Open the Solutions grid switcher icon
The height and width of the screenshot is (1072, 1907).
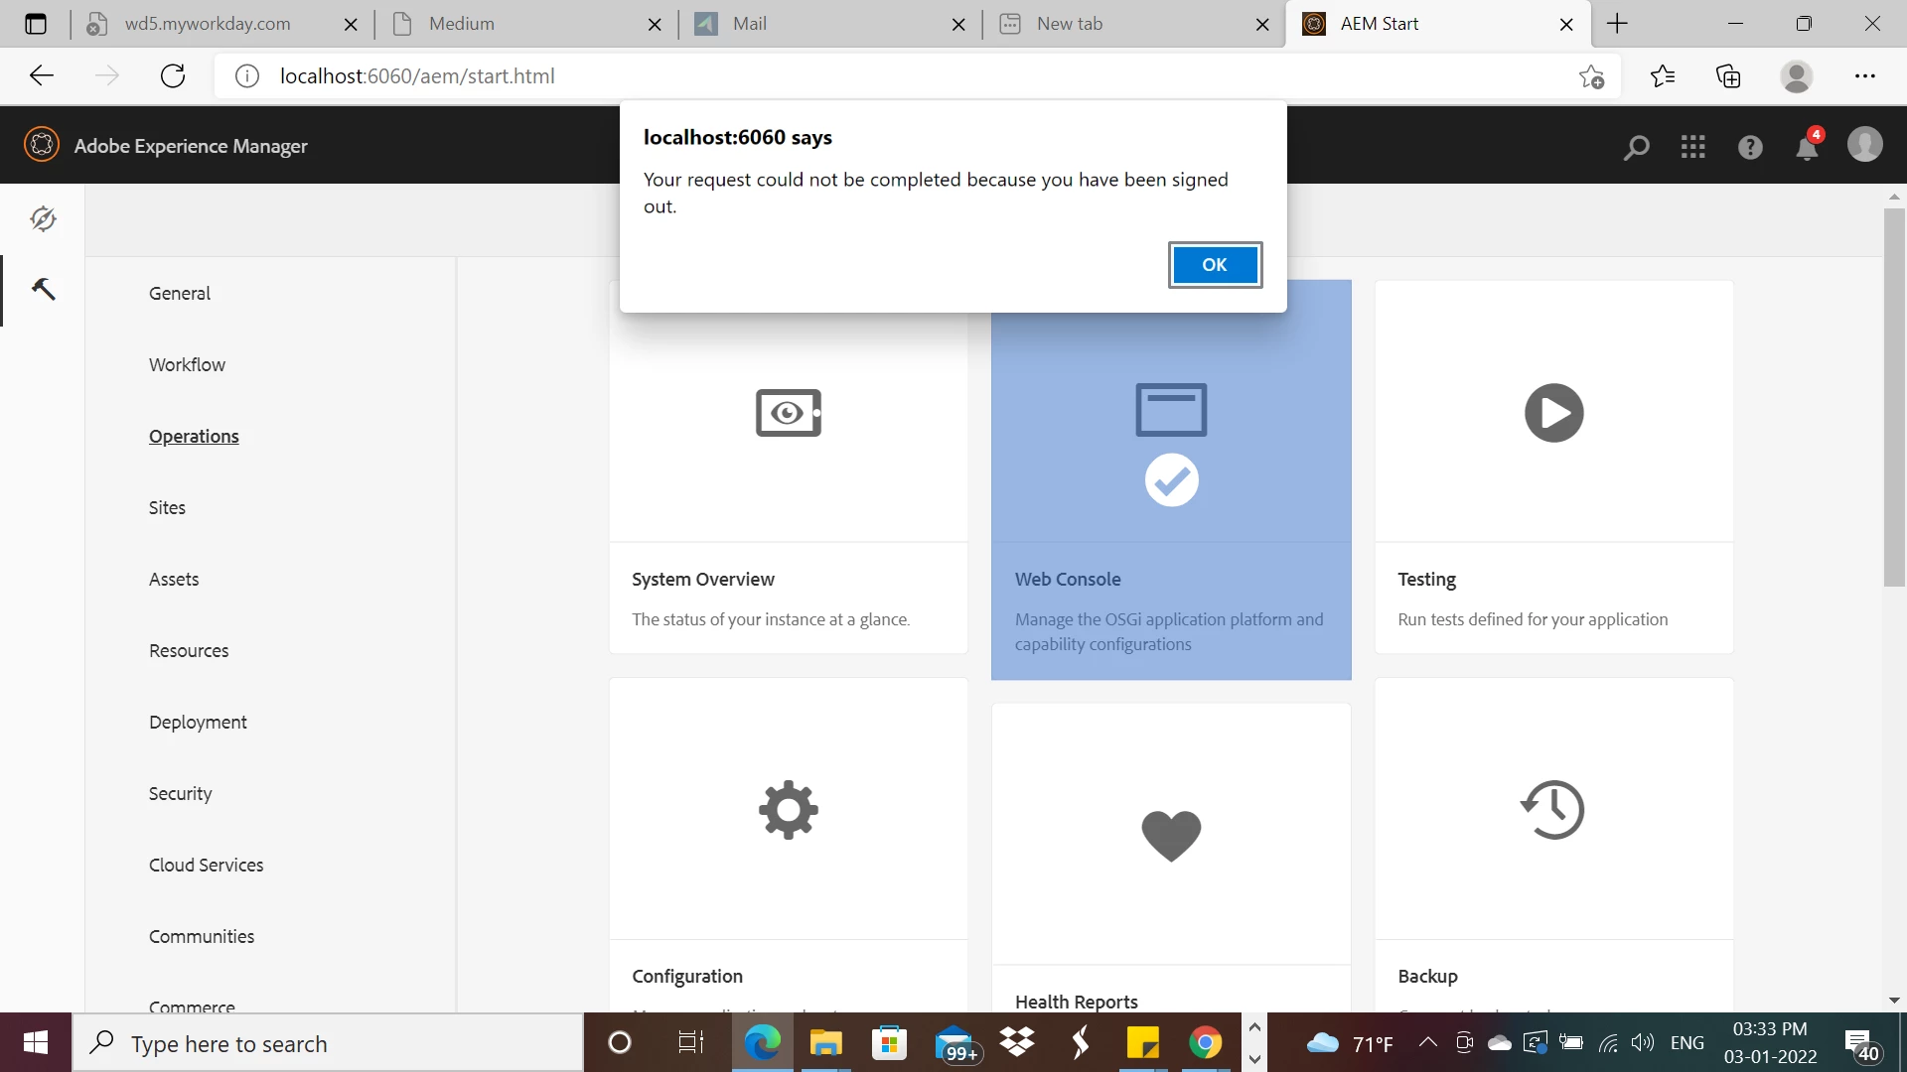click(1692, 147)
